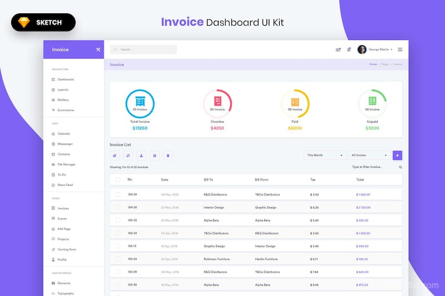Click the download invoices toolbar icon
The height and width of the screenshot is (296, 445).
click(x=141, y=155)
